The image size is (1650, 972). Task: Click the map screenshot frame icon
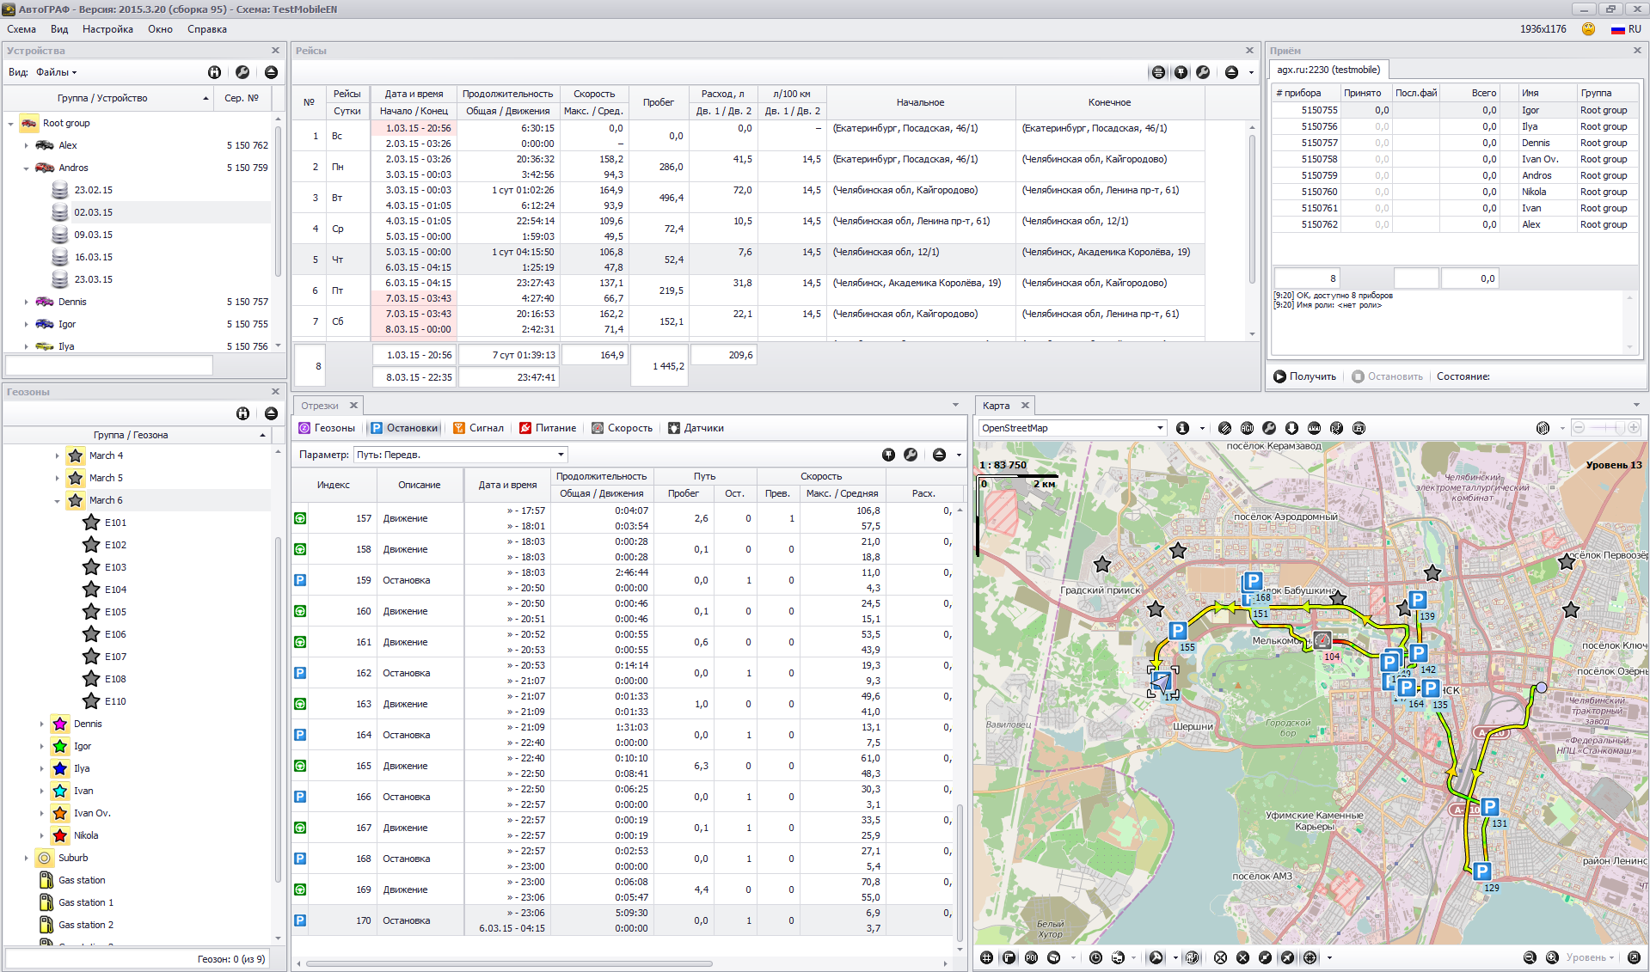[x=1359, y=428]
